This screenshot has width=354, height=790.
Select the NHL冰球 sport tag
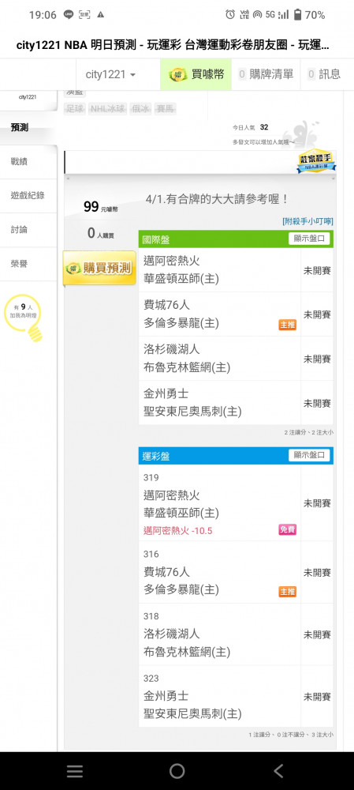(x=107, y=109)
